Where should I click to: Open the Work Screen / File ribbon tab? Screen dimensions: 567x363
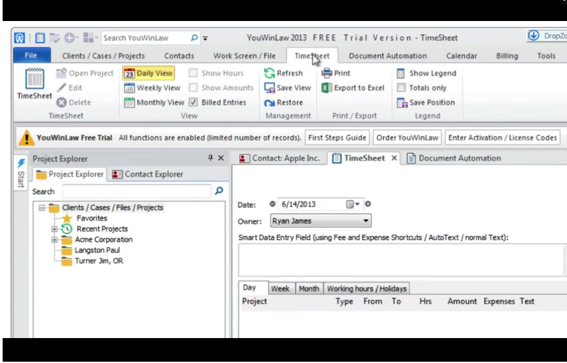point(244,56)
